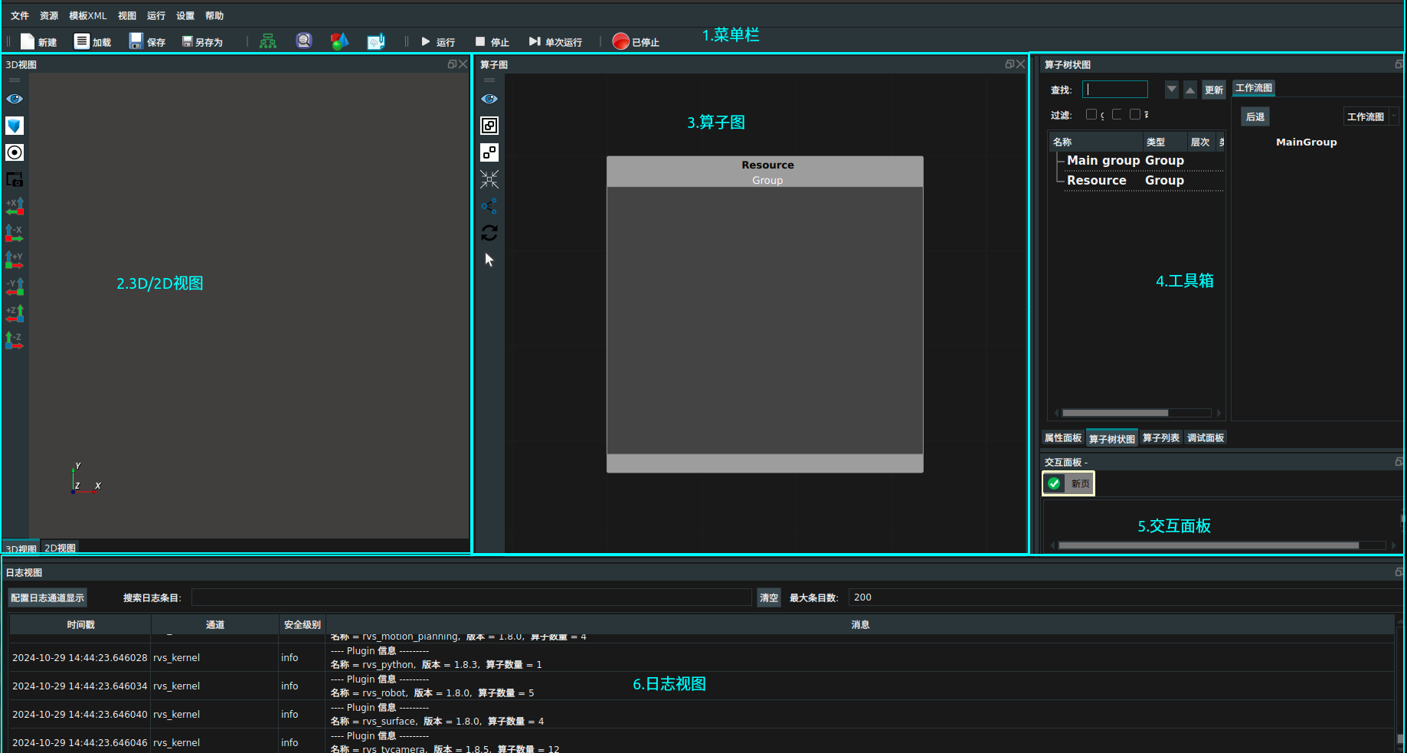This screenshot has width=1407, height=753.
Task: Click the up arrow next to 查找
Action: tap(1190, 90)
